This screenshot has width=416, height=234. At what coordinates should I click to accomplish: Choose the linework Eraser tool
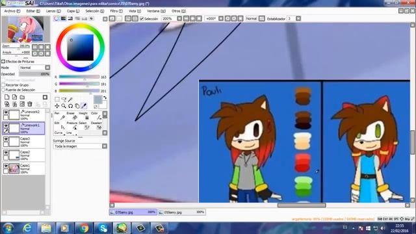click(x=71, y=116)
